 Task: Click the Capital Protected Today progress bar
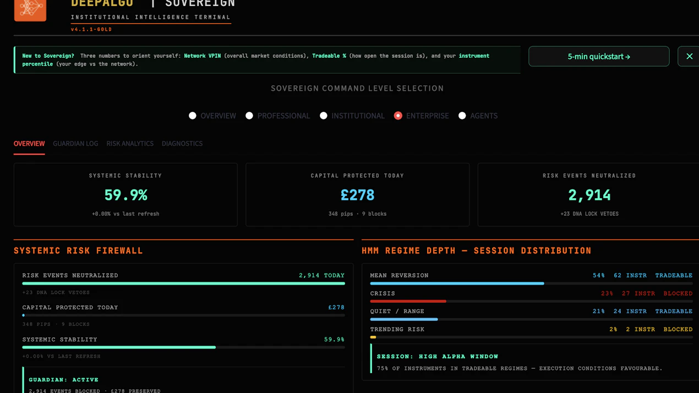[183, 315]
